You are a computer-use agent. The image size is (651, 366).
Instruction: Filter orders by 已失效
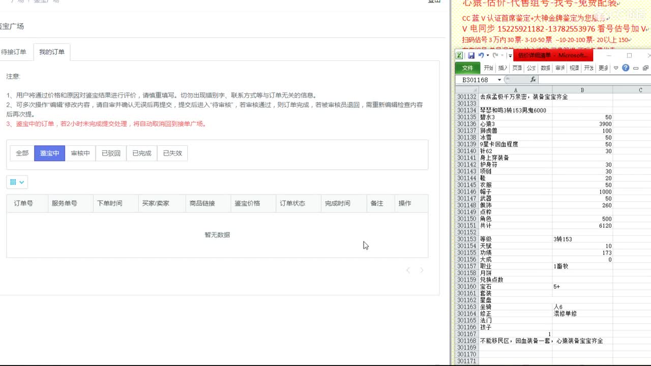[172, 153]
